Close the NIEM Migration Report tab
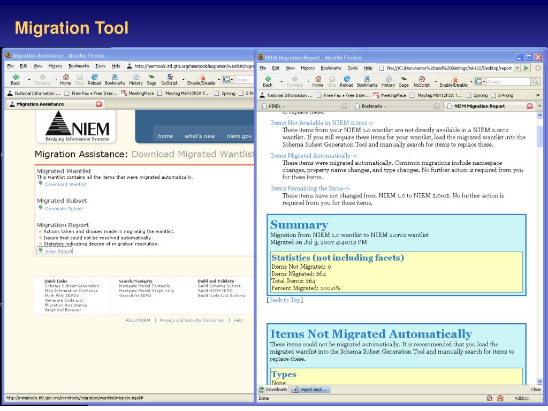 tap(530, 106)
